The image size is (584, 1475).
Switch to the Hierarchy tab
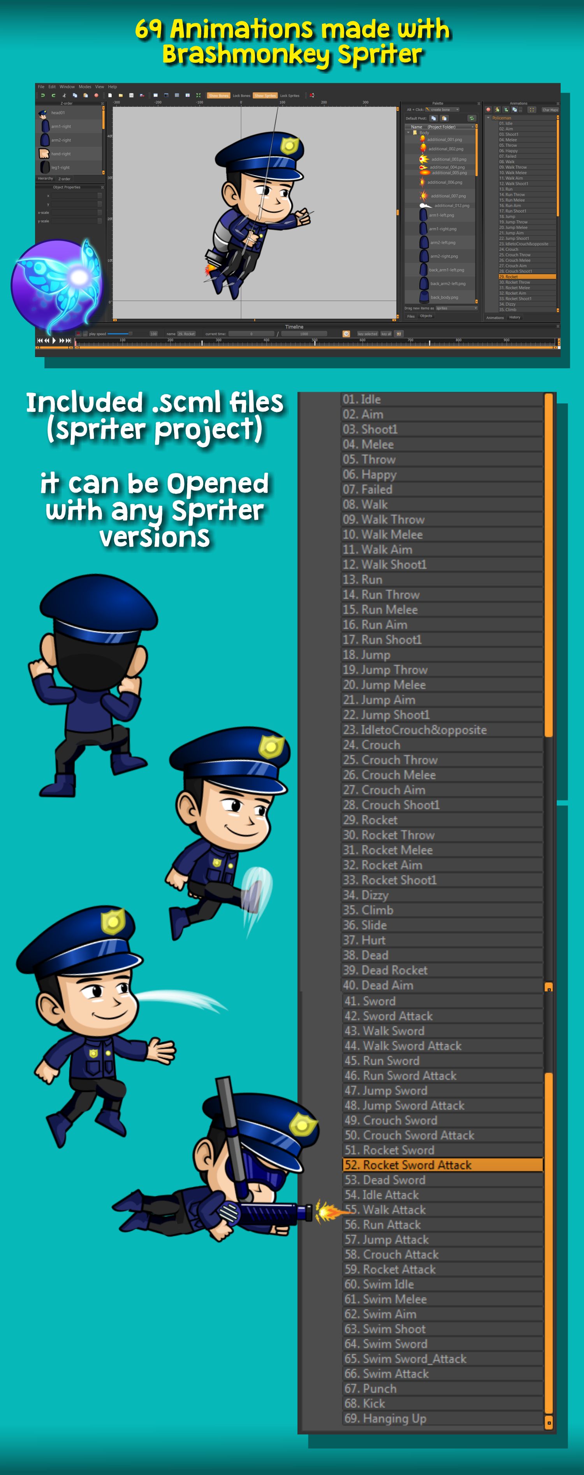coord(45,179)
